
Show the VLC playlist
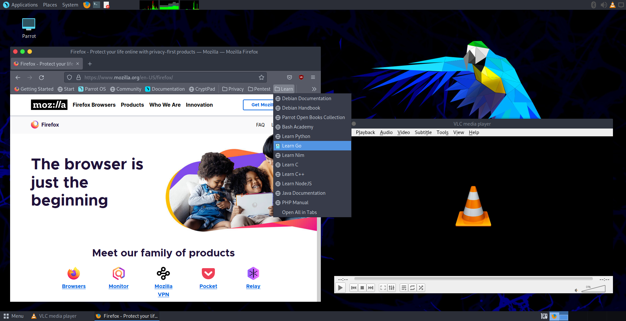[404, 288]
